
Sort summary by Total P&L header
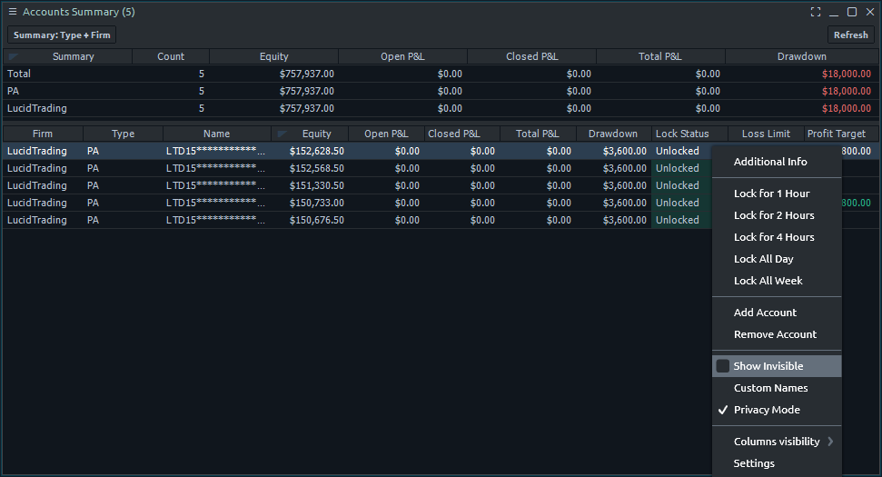pos(660,56)
